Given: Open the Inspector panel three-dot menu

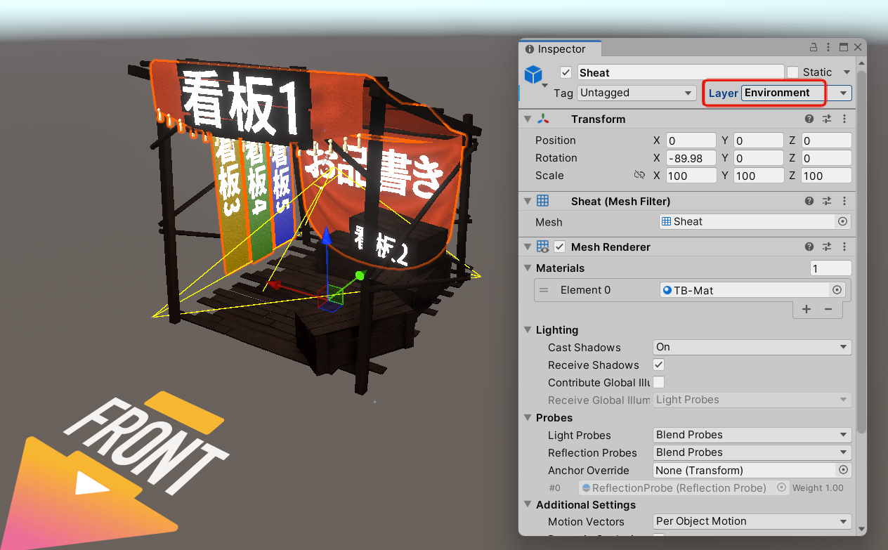Looking at the screenshot, I should tap(829, 48).
